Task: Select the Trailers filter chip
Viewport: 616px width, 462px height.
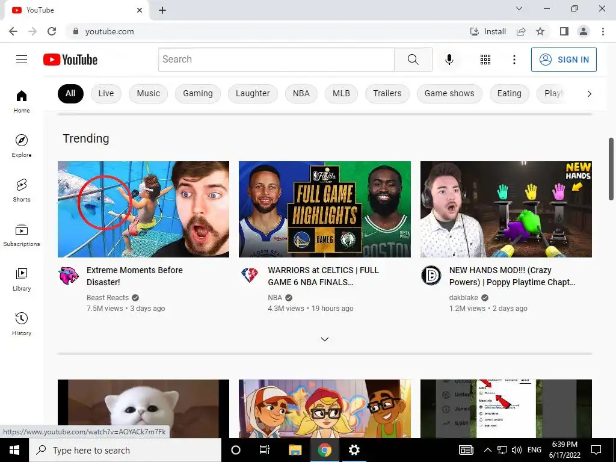Action: tap(387, 93)
